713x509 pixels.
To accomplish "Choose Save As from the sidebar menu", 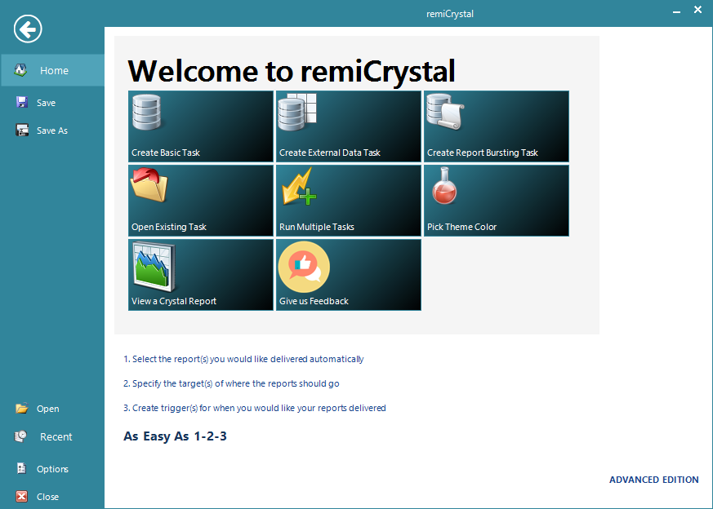I will tap(53, 131).
